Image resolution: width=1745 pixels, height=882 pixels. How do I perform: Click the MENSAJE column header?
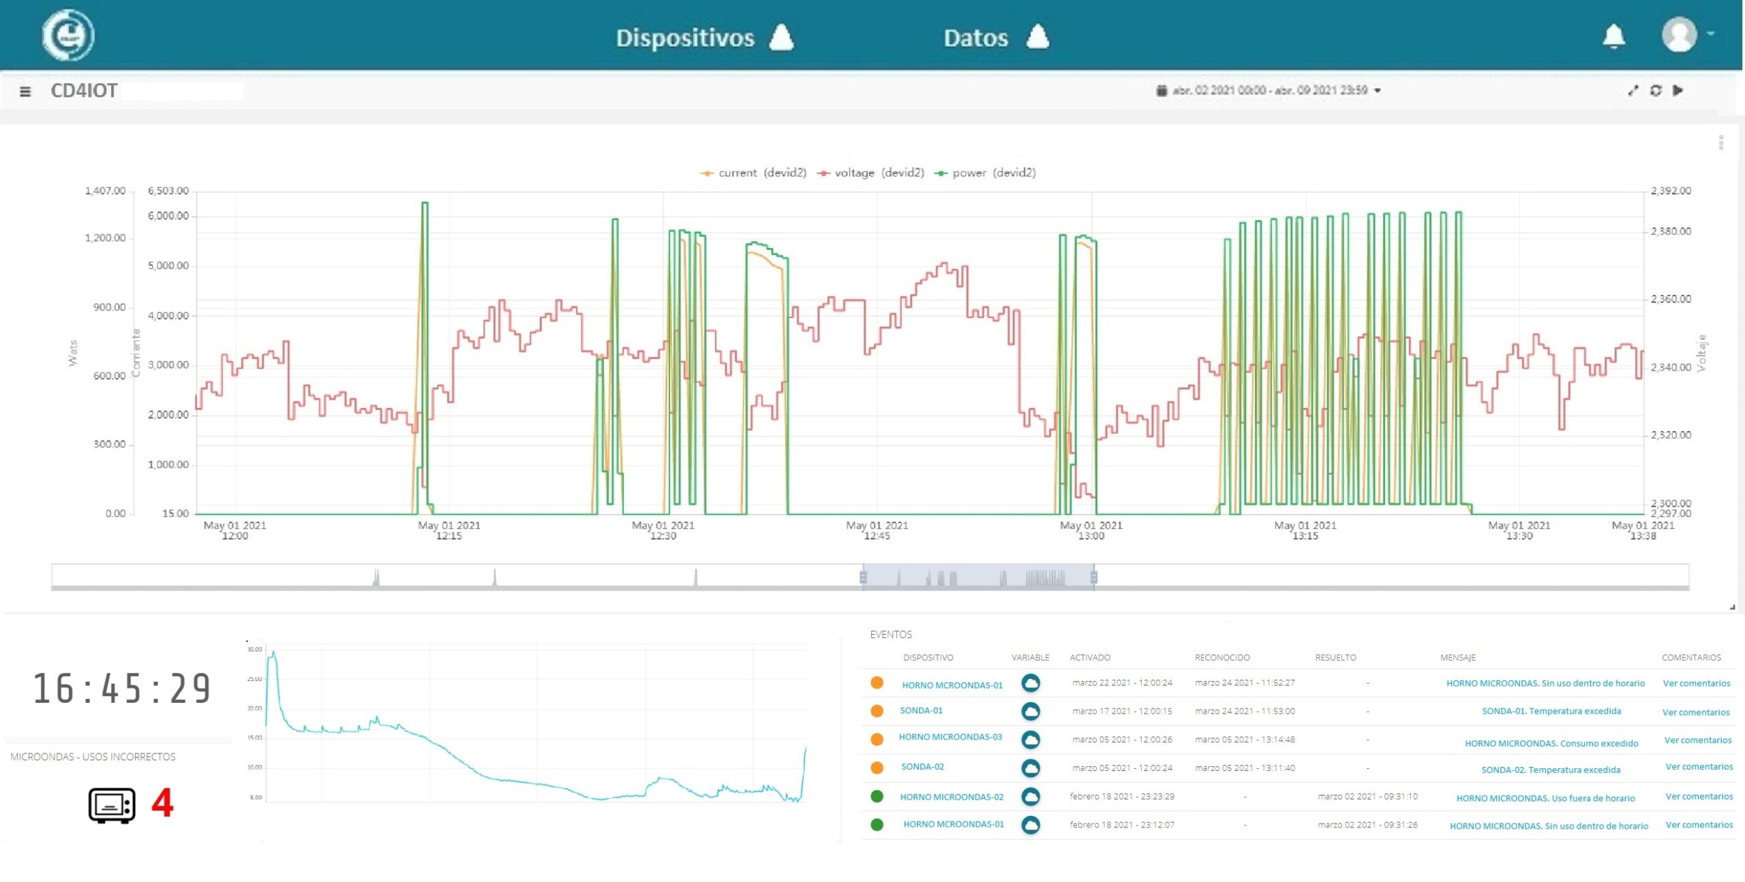click(1458, 658)
